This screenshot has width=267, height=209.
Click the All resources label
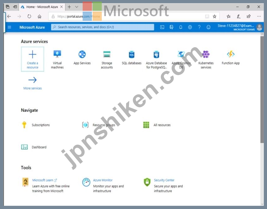click(x=162, y=125)
